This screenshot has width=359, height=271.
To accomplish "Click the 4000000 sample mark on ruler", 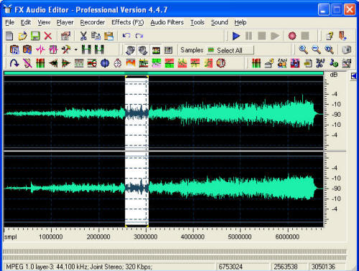I will pyautogui.click(x=192, y=237).
